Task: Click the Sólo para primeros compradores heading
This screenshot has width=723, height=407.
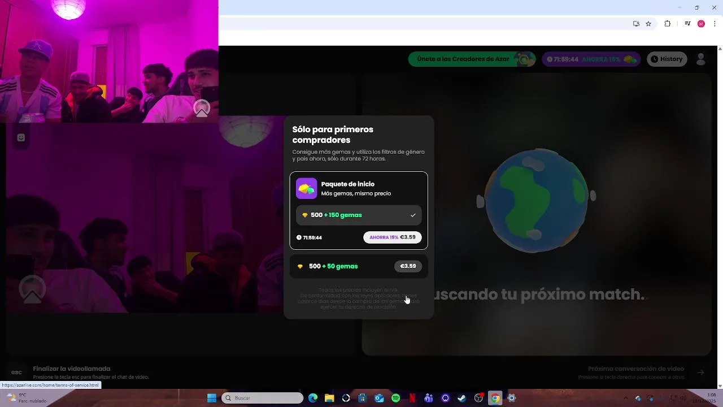Action: pyautogui.click(x=333, y=135)
